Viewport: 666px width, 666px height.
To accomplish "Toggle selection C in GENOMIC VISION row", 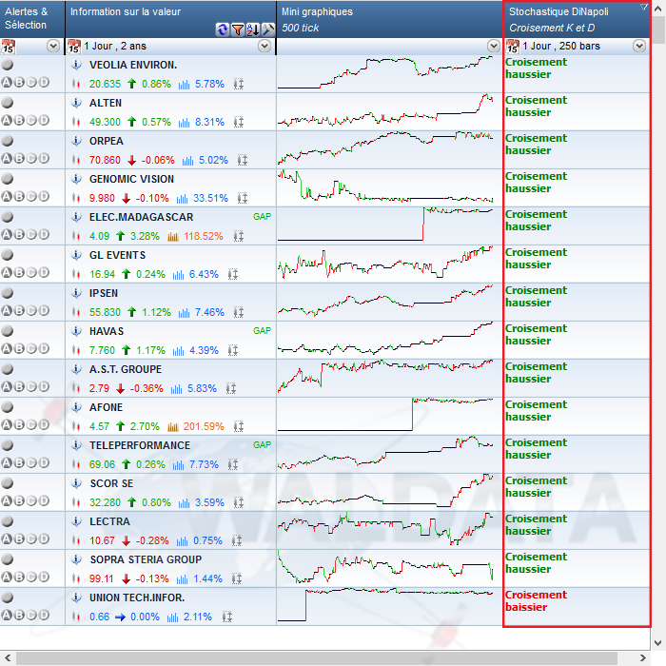I will [x=31, y=196].
